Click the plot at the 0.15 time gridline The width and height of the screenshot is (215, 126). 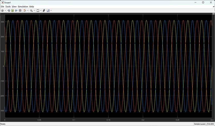tap(108, 66)
